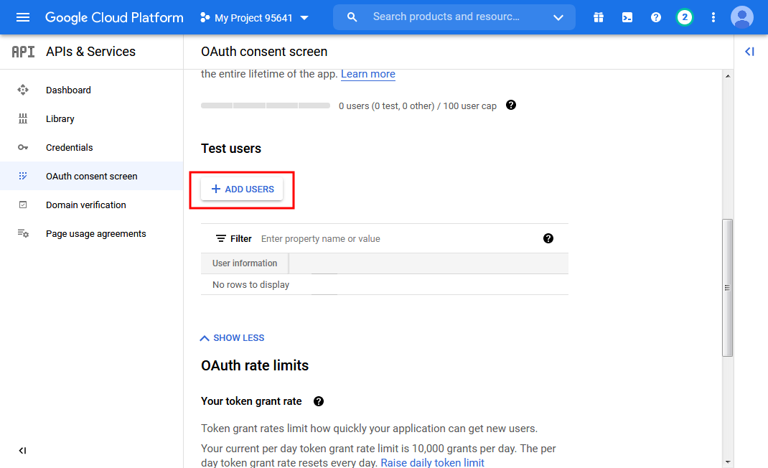Click the Library sidebar icon
Image resolution: width=768 pixels, height=468 pixels.
click(23, 118)
